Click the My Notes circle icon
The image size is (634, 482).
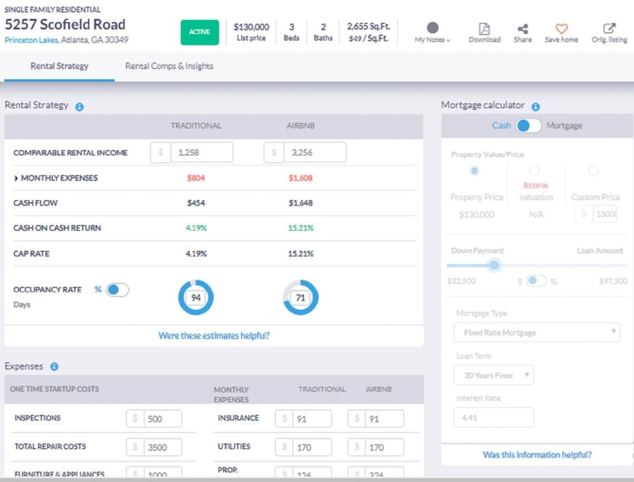pyautogui.click(x=432, y=28)
